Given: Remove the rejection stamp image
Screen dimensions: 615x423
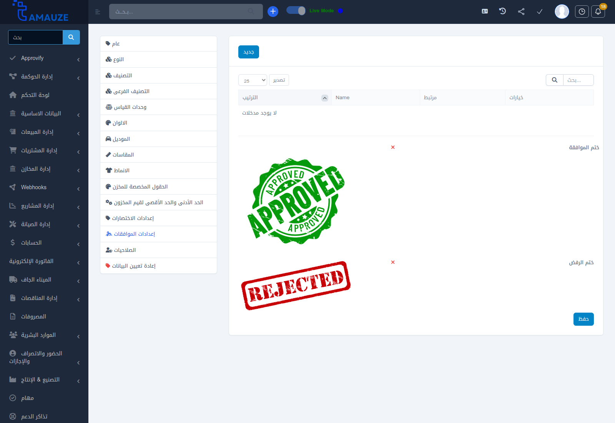Looking at the screenshot, I should tap(393, 262).
